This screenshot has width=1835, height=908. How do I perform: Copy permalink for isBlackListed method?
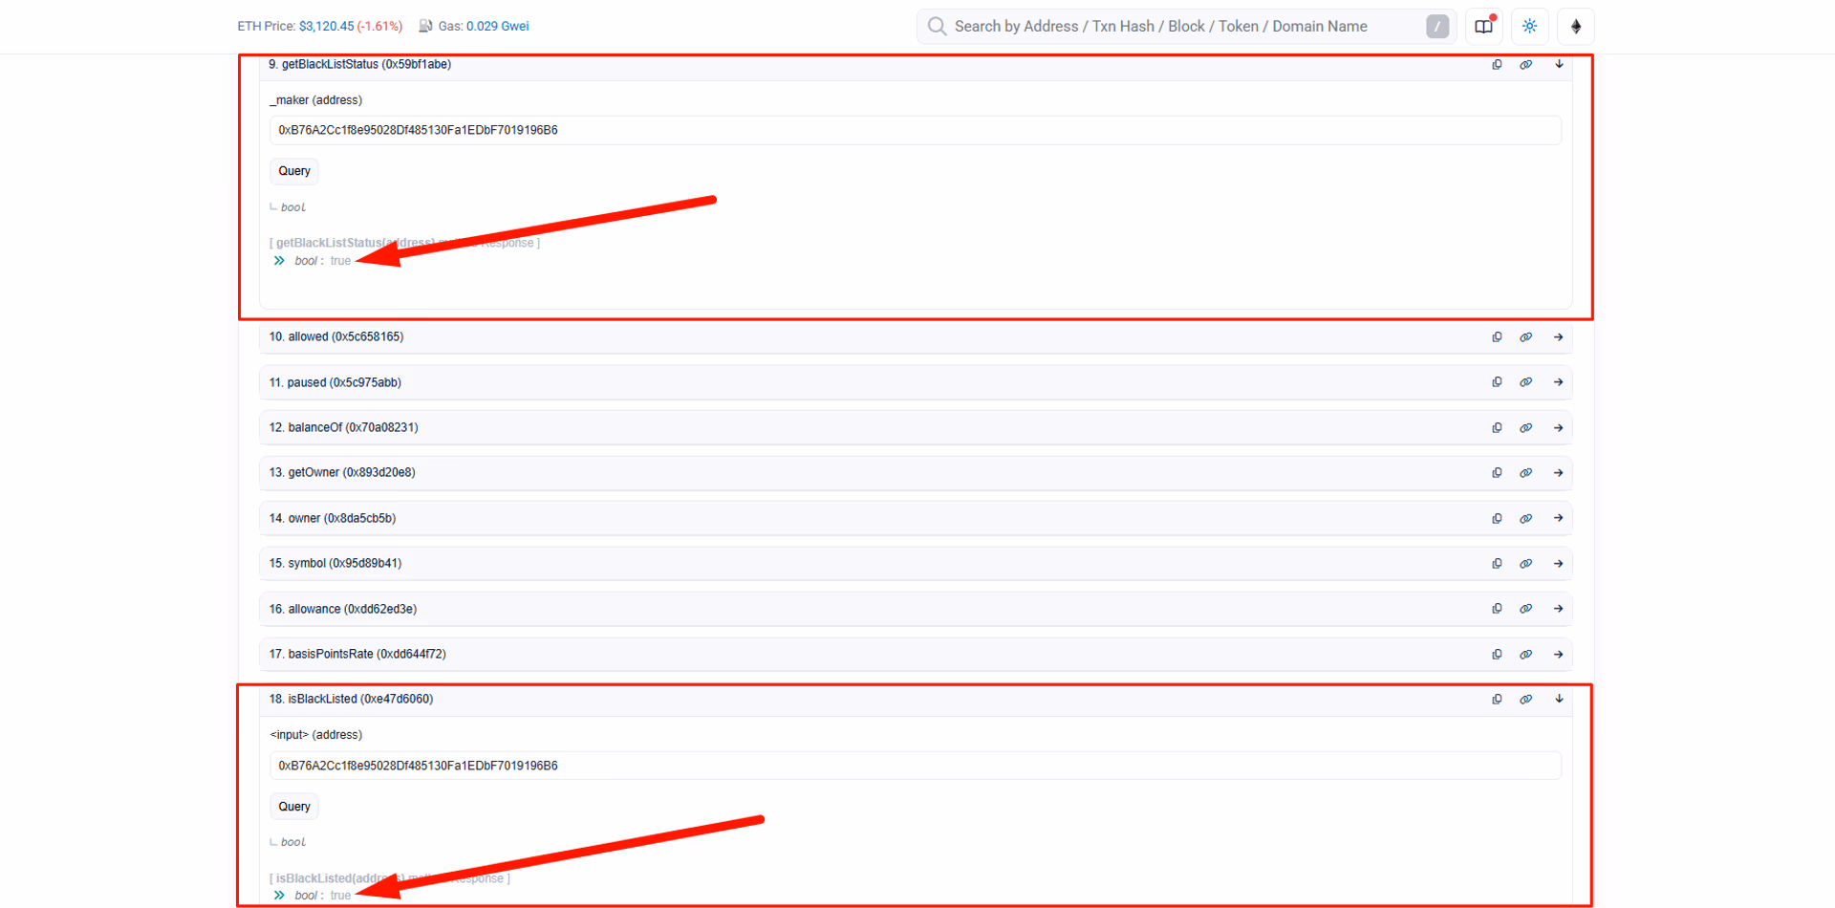pyautogui.click(x=1526, y=700)
